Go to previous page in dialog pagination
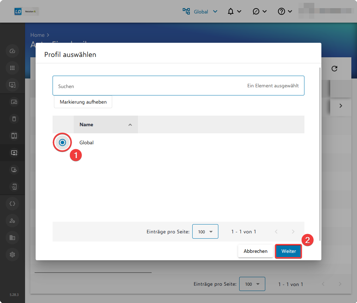This screenshot has width=357, height=303. [x=276, y=232]
